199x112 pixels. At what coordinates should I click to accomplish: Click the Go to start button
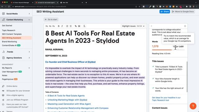point(51,19)
